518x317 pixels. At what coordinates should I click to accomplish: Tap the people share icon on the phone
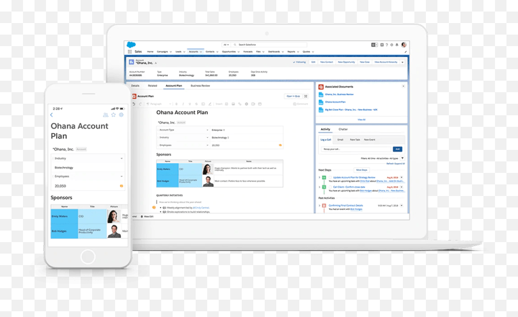point(105,115)
